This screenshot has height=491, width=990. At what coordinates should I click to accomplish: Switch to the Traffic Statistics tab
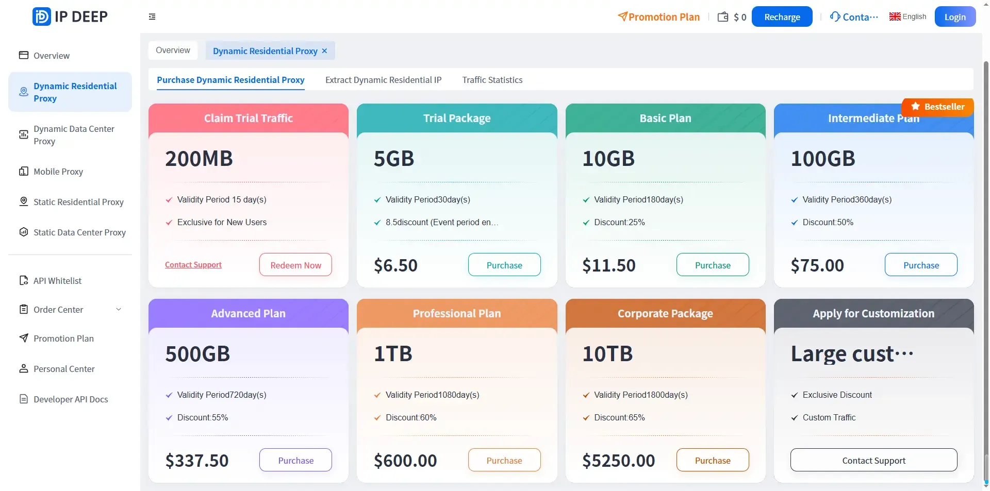pyautogui.click(x=492, y=80)
